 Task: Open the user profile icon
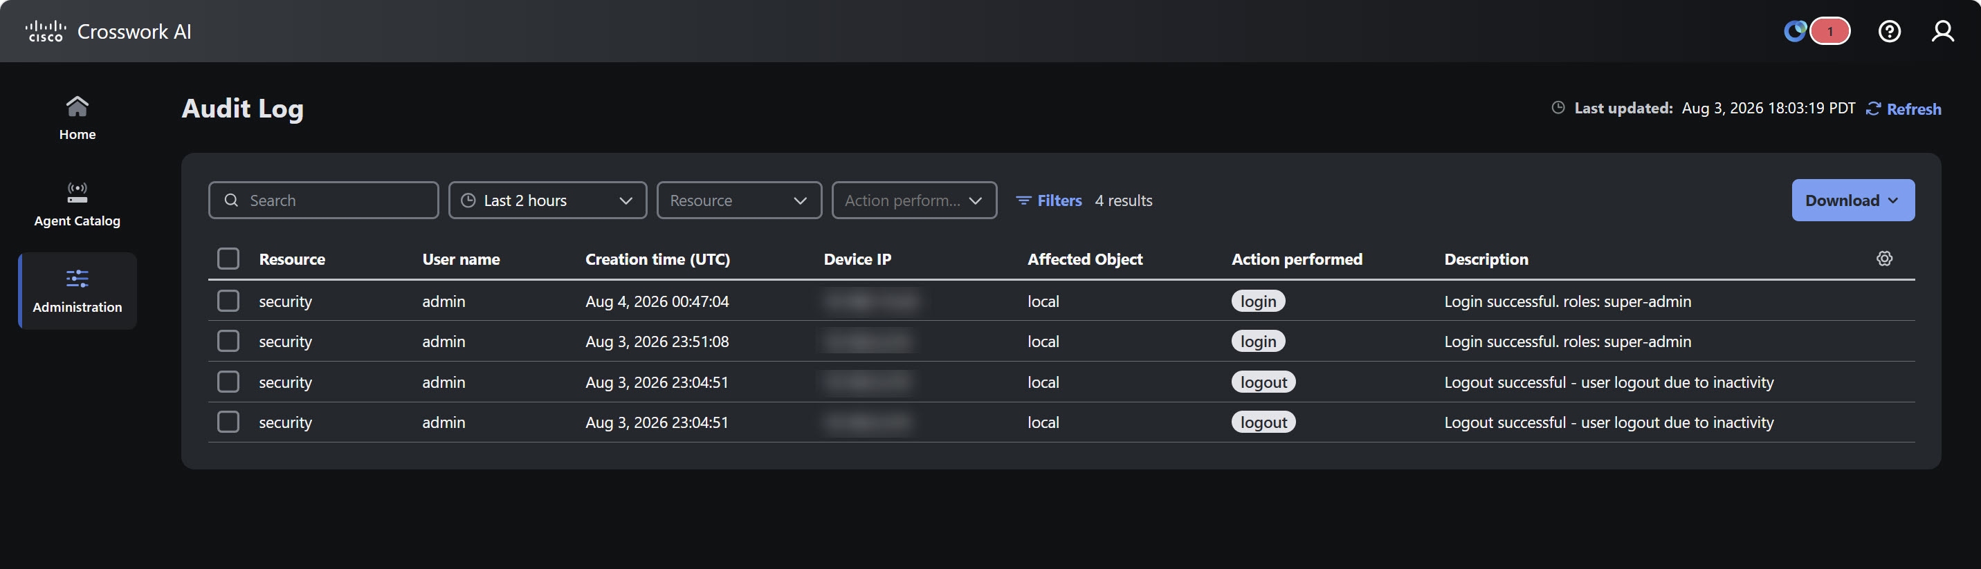point(1942,32)
